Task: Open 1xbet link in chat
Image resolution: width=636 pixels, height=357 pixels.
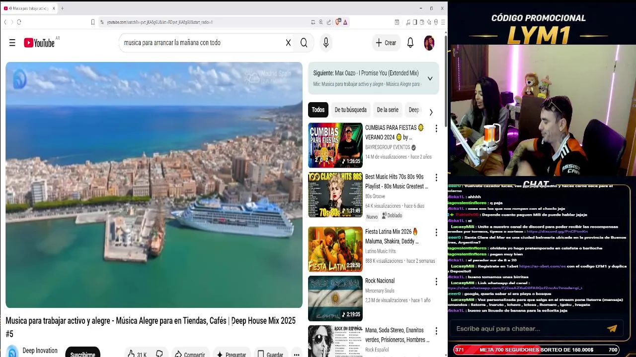Action: click(542, 266)
